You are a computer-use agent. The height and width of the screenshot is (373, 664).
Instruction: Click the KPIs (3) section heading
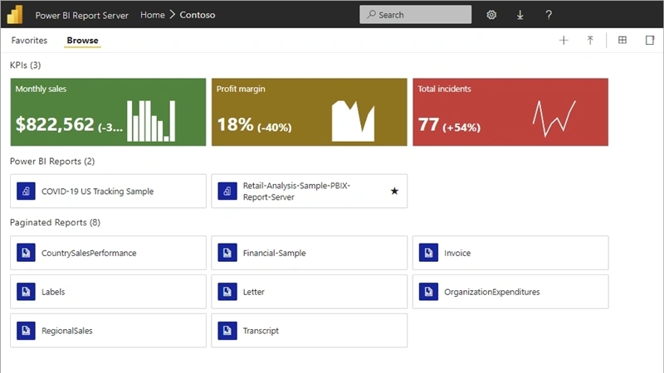pos(26,65)
